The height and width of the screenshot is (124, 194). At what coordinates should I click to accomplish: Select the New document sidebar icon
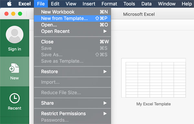[14, 68]
